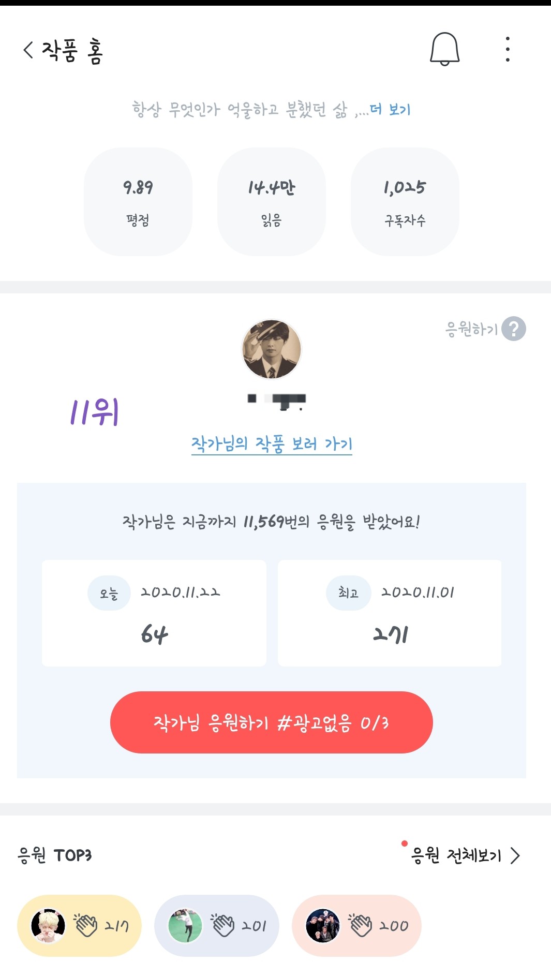Viewport: 551px width, 962px height.
Task: Expand description with 더 보기
Action: [390, 109]
